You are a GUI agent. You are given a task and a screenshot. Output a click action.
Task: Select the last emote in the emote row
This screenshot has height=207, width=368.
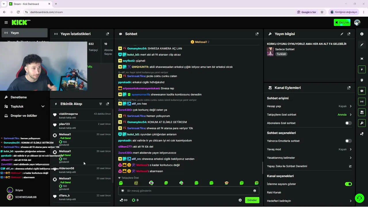click(x=257, y=183)
